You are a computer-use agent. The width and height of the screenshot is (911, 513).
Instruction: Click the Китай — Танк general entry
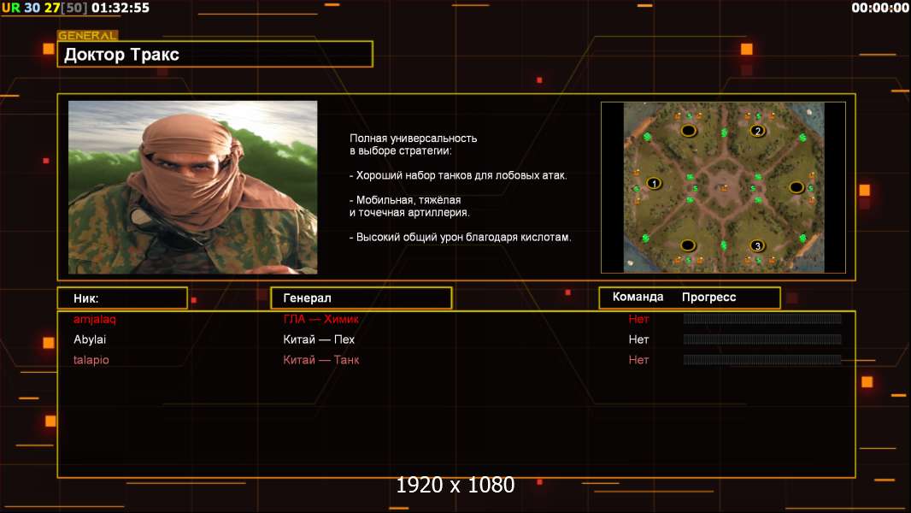click(321, 360)
